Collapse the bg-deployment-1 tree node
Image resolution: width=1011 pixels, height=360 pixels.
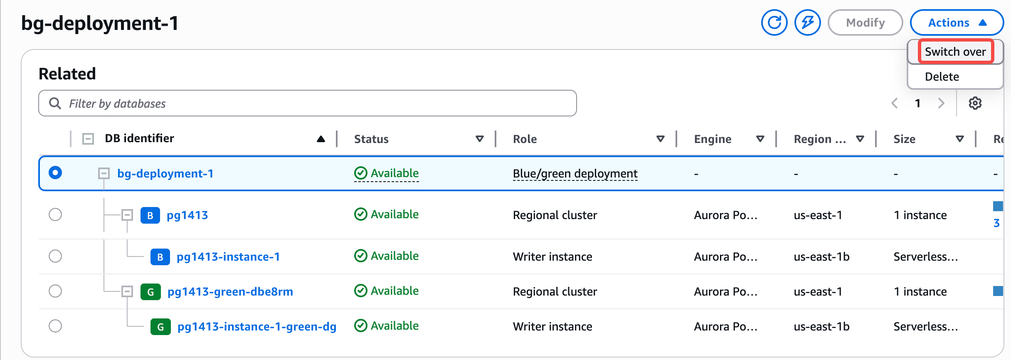104,173
